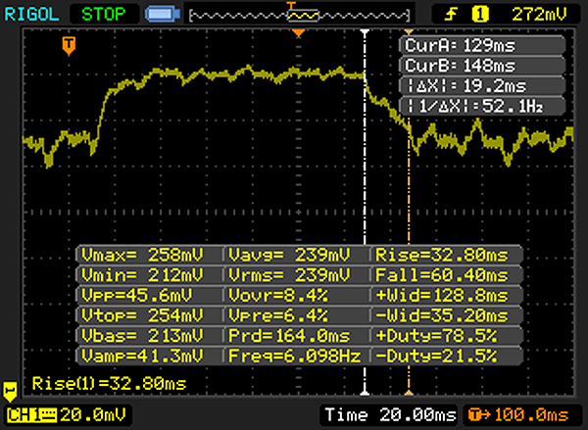Click the orange cursor B bottom marker
Screen dimensions: 588x430
tap(409, 393)
